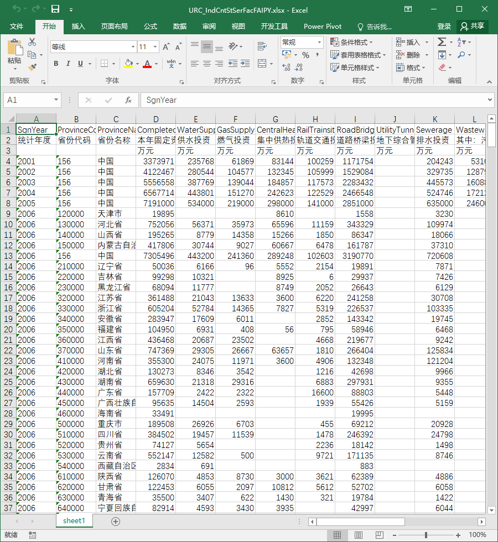Click the Merge and Center icon
The height and width of the screenshot is (542, 498).
(x=262, y=64)
